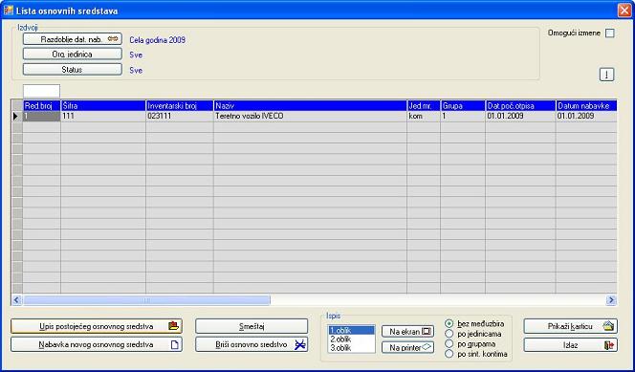Click the application icon in the title bar
The width and height of the screenshot is (635, 372).
pyautogui.click(x=8, y=11)
